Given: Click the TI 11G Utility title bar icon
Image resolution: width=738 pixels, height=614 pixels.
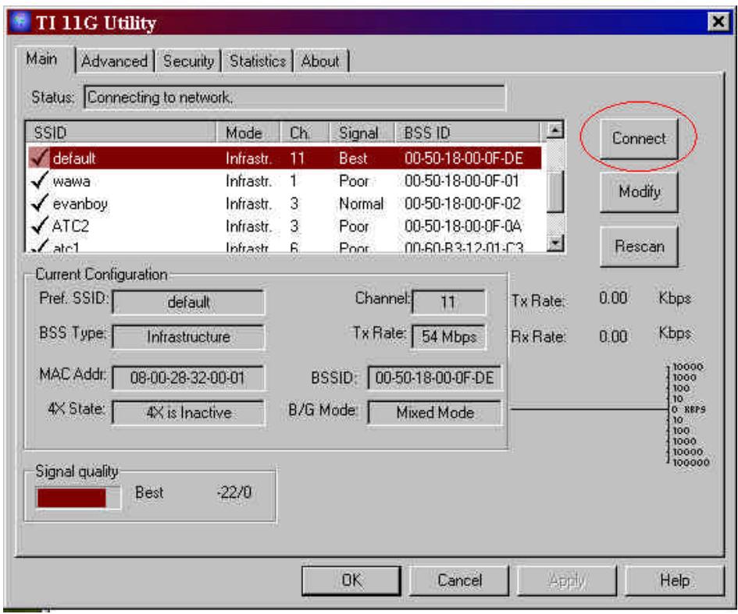Looking at the screenshot, I should click(x=20, y=22).
